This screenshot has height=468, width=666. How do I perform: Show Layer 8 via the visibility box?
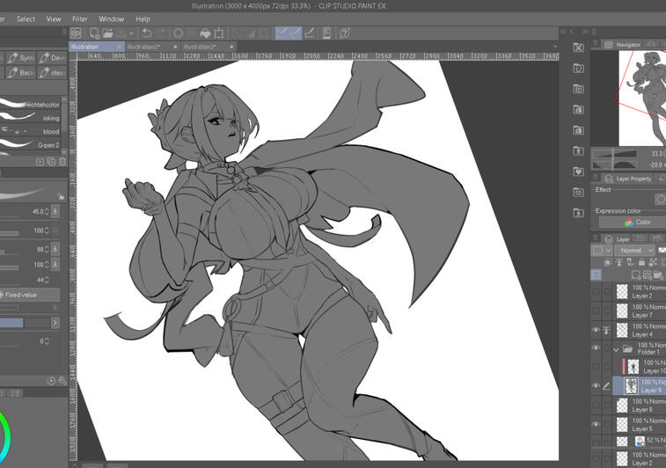[x=596, y=406]
